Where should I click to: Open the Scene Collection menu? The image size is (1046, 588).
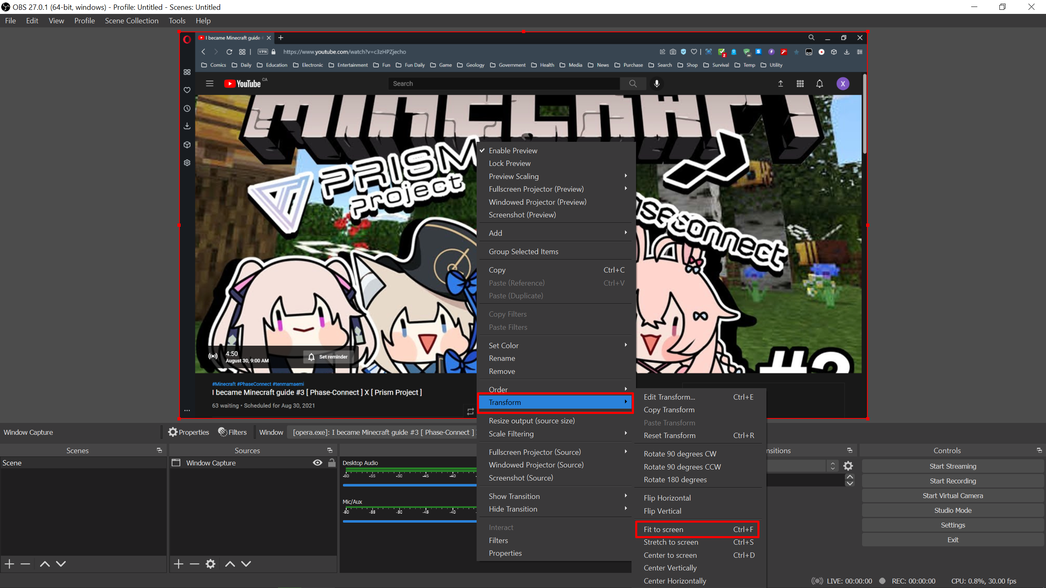pos(131,20)
